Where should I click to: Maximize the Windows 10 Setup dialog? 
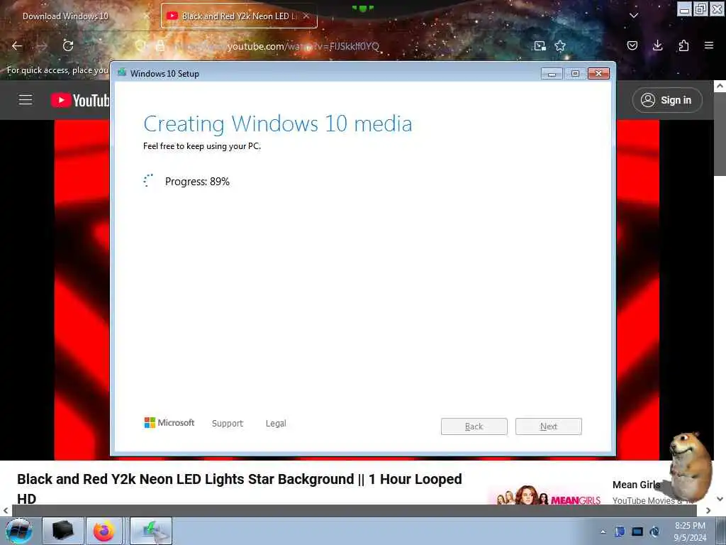point(575,73)
